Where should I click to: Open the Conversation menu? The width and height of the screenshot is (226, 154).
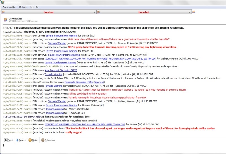click(x=9, y=7)
